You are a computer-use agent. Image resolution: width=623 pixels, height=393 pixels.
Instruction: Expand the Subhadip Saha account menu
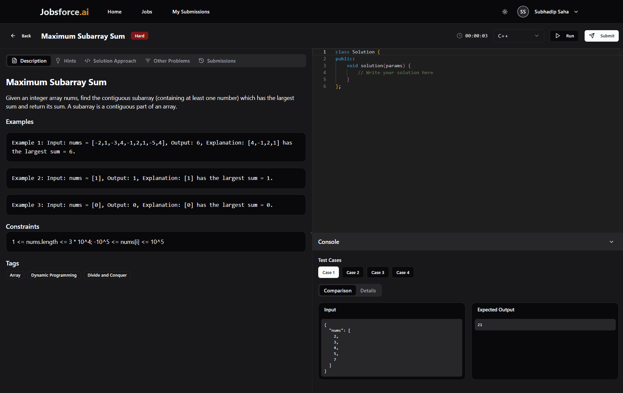click(x=576, y=12)
